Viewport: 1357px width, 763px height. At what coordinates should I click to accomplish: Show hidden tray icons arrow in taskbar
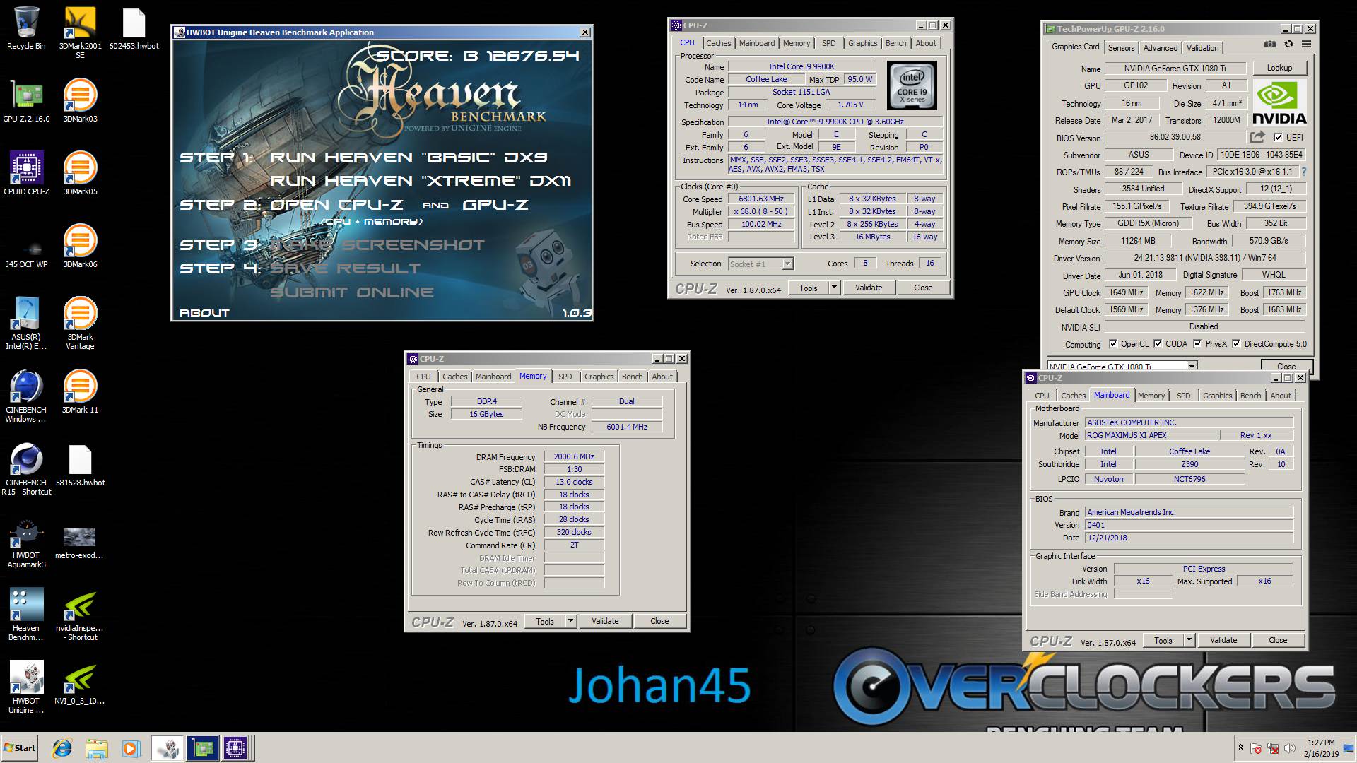(1240, 747)
